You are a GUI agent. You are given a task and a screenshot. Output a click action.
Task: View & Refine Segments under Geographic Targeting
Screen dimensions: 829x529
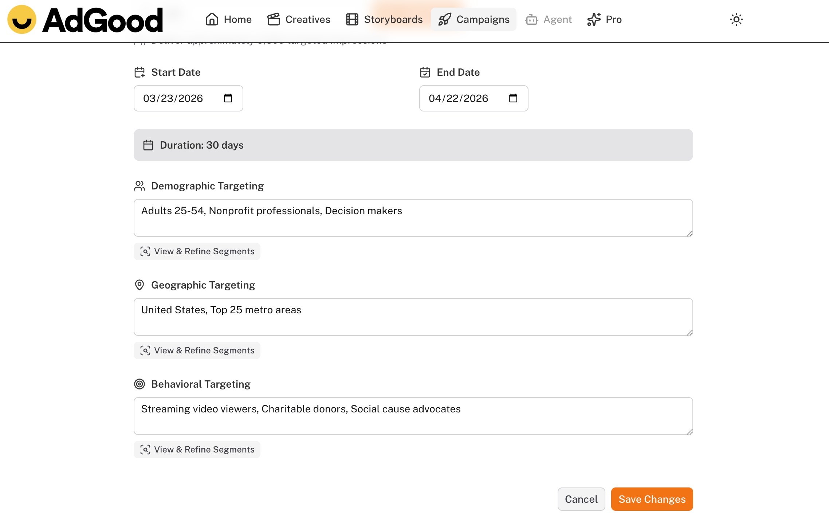pos(197,350)
